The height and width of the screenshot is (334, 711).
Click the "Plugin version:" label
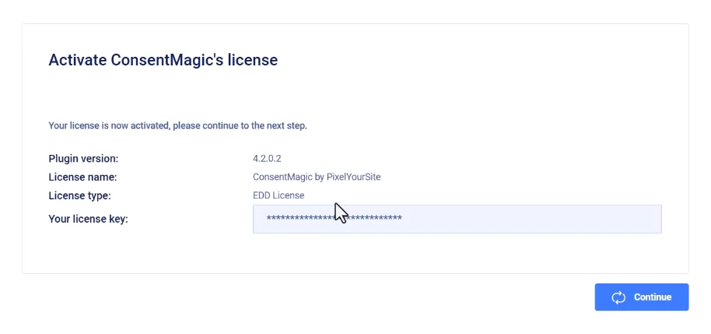83,159
